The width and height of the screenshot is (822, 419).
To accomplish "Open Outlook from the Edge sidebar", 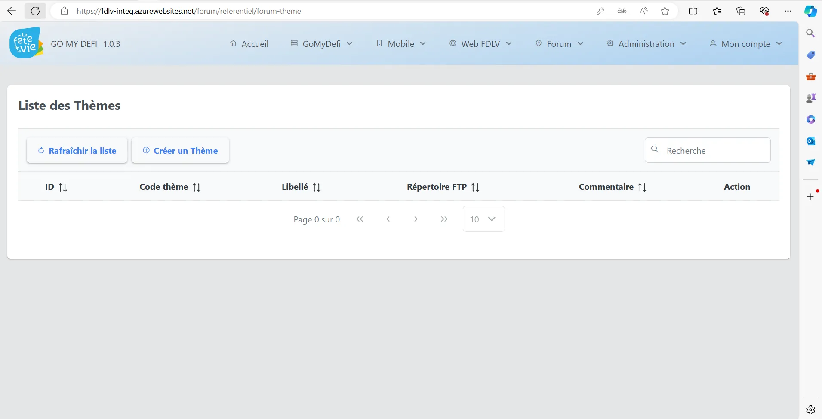I will click(x=810, y=141).
